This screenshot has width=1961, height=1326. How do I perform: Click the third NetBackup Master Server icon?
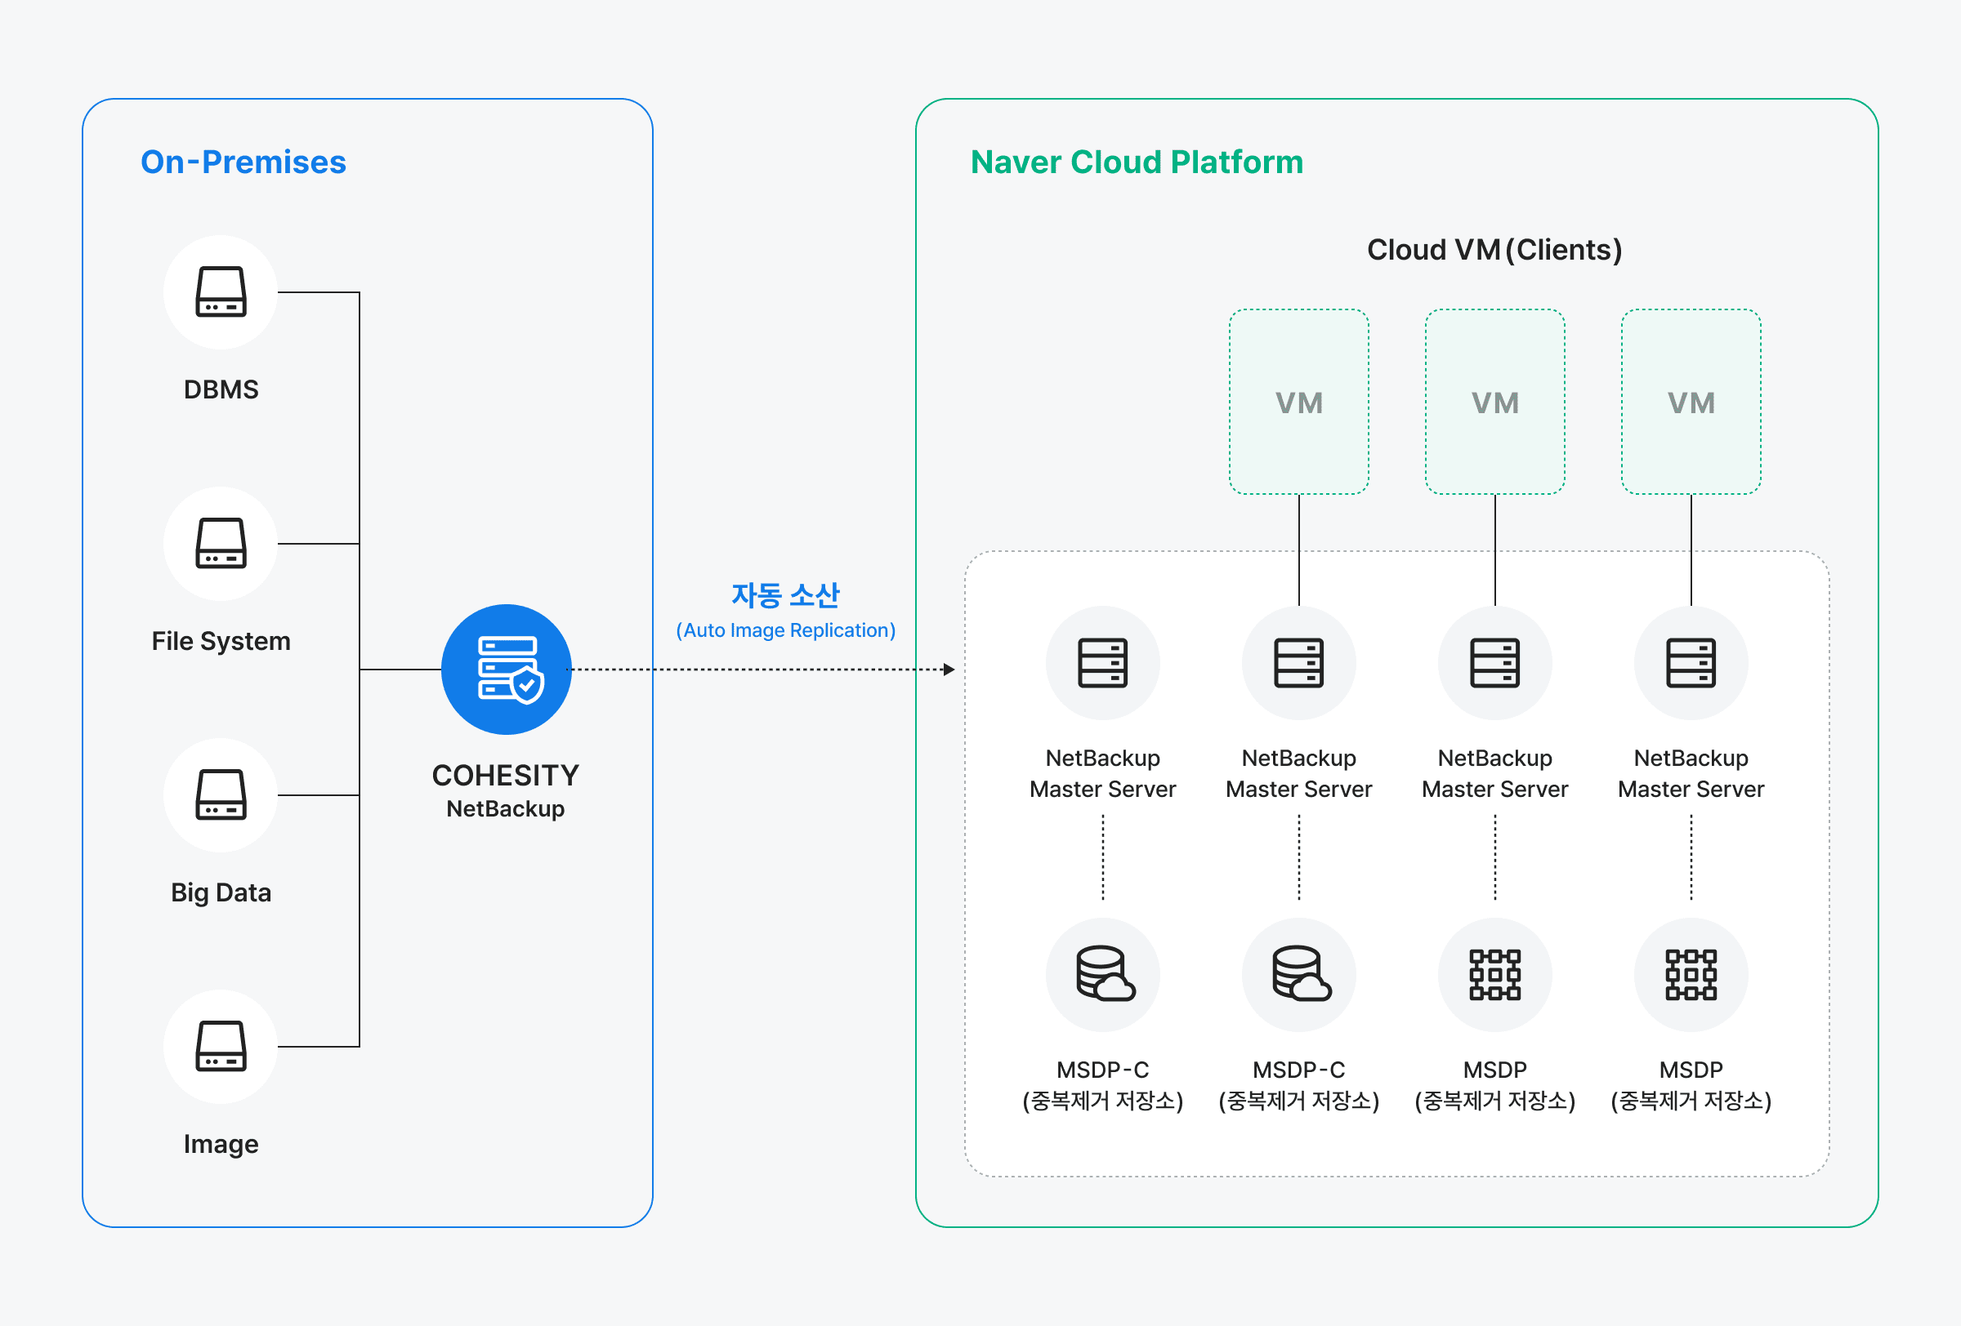coord(1495,664)
